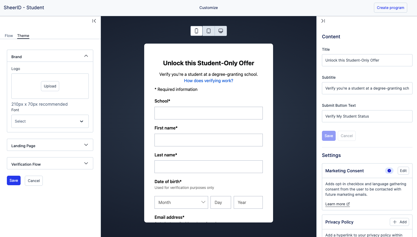Click the Submit Button Text input field

click(367, 116)
